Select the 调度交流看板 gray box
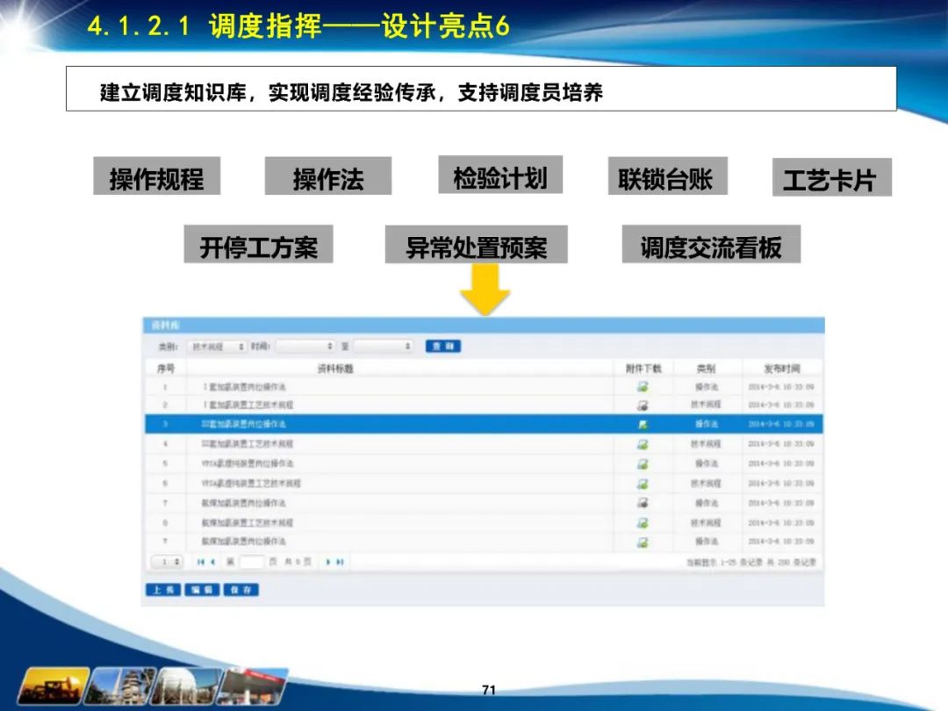The width and height of the screenshot is (948, 711). [x=712, y=244]
